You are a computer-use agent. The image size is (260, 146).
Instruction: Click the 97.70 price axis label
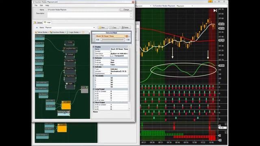click(221, 9)
